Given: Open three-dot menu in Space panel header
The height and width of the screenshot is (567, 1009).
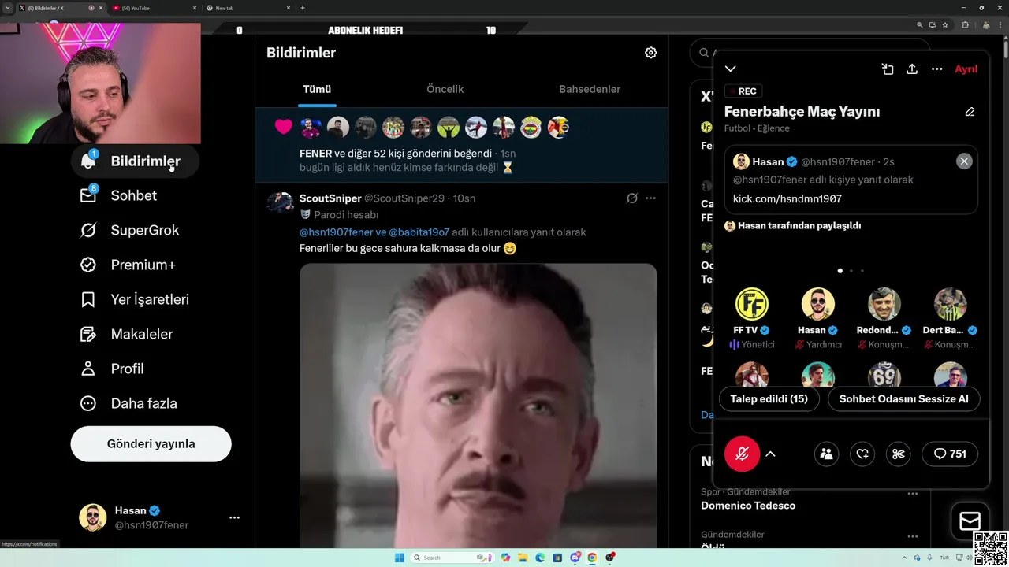Looking at the screenshot, I should pos(937,69).
